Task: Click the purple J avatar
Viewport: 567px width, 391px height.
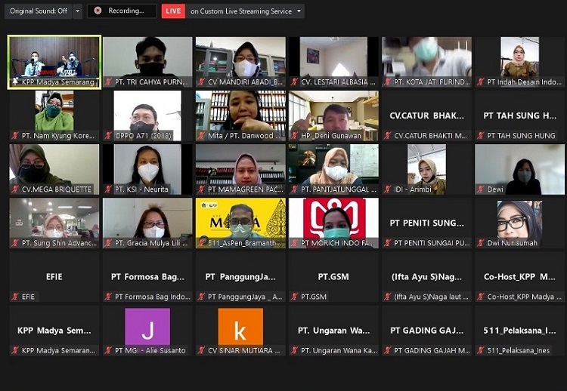Action: 147,327
